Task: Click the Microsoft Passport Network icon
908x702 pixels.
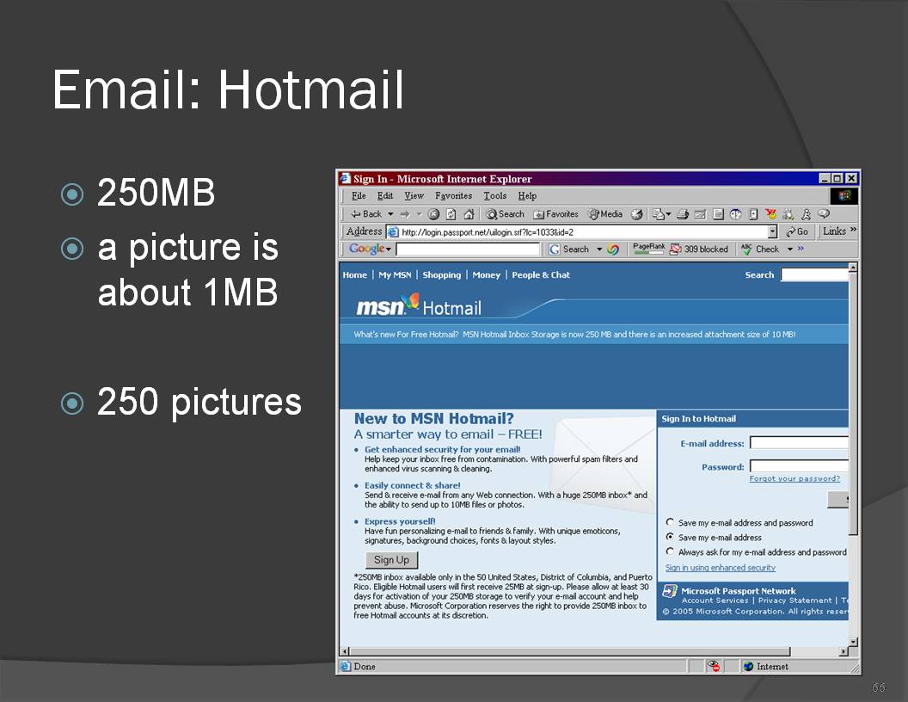Action: [670, 591]
